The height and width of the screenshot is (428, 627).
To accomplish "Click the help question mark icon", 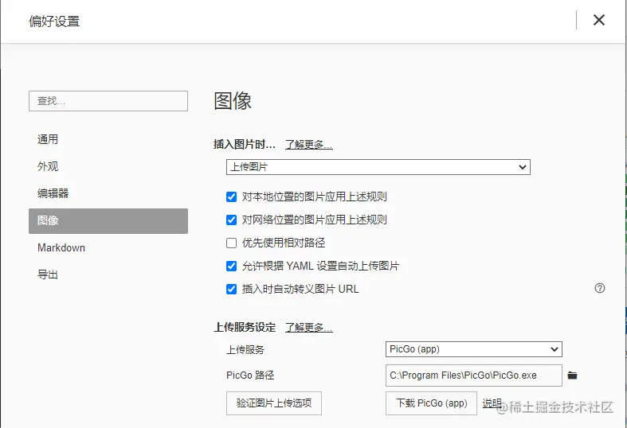I will (x=599, y=288).
